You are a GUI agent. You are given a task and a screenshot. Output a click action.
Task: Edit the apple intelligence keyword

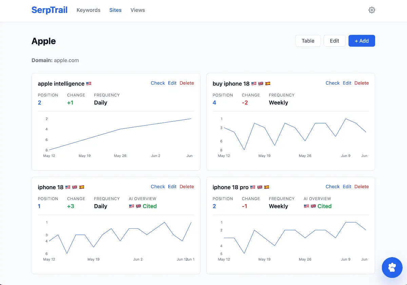tap(172, 83)
